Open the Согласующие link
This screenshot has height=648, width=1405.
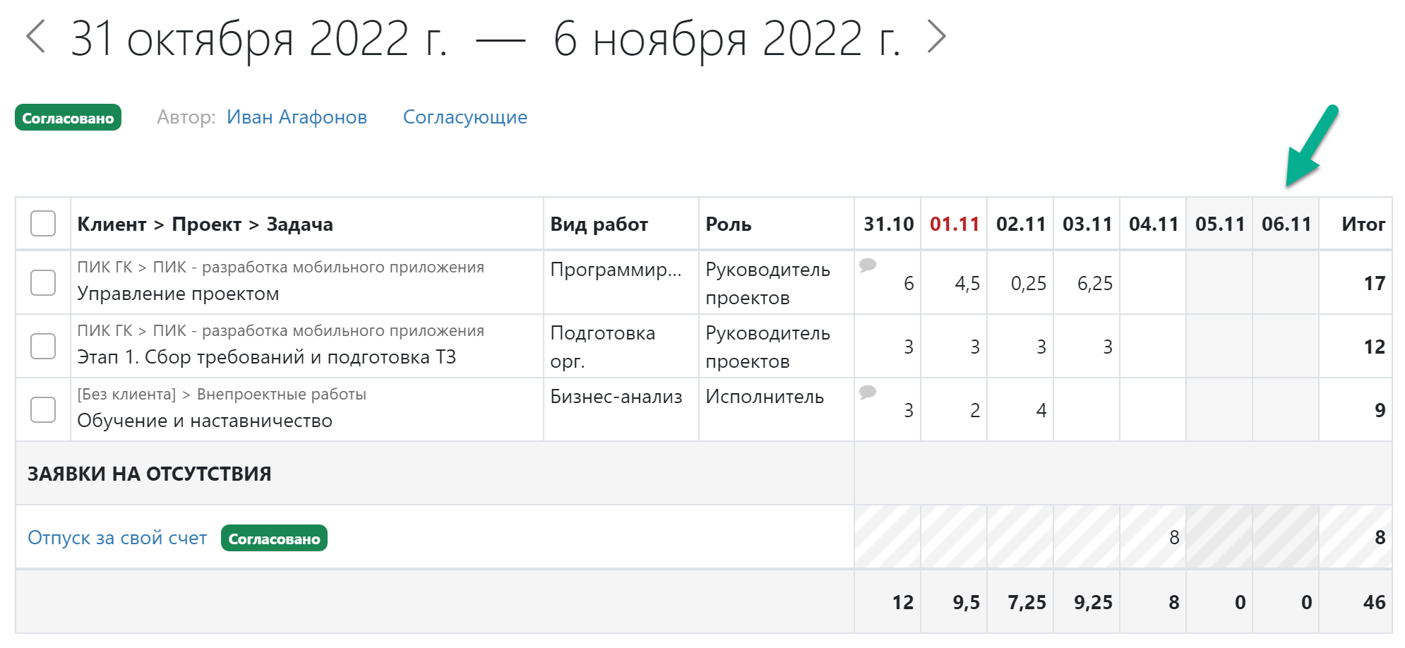coord(465,117)
